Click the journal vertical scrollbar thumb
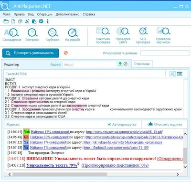Image resolution: width=191 pixels, height=182 pixels. 185,156
